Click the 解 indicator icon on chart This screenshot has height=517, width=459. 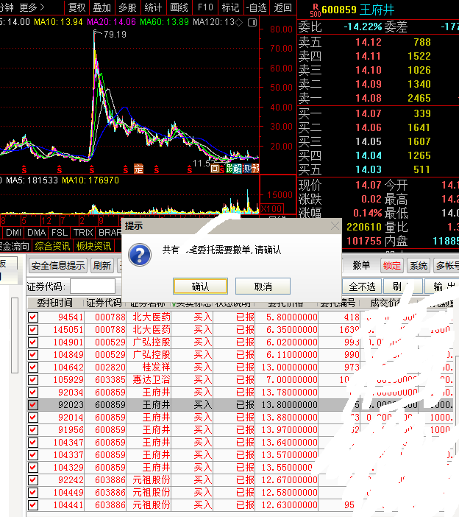238,169
